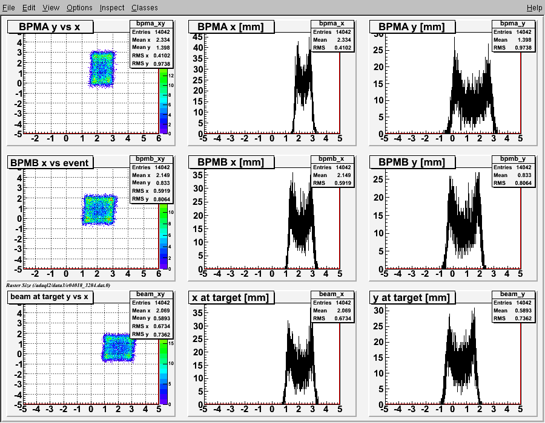Click the BPMB x vs event scatter cluster
The height and width of the screenshot is (423, 545).
[x=100, y=210]
